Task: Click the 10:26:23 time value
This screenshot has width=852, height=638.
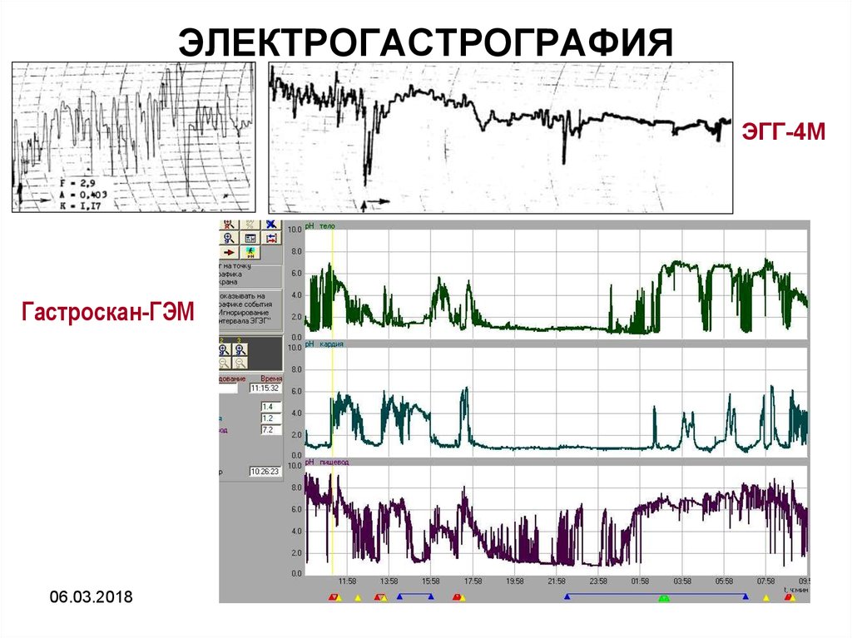Action: tap(266, 471)
